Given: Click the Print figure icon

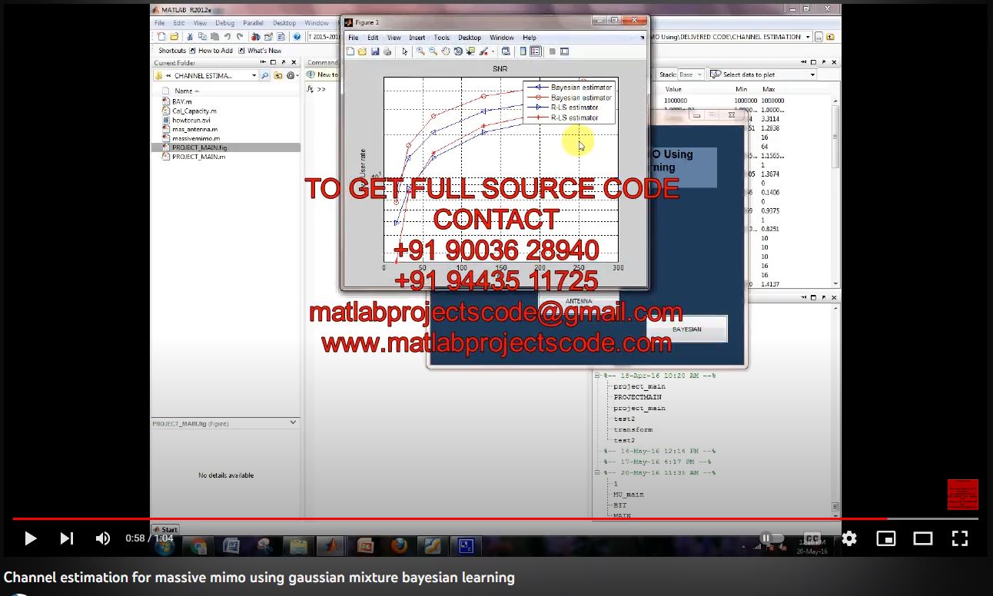Looking at the screenshot, I should click(387, 51).
